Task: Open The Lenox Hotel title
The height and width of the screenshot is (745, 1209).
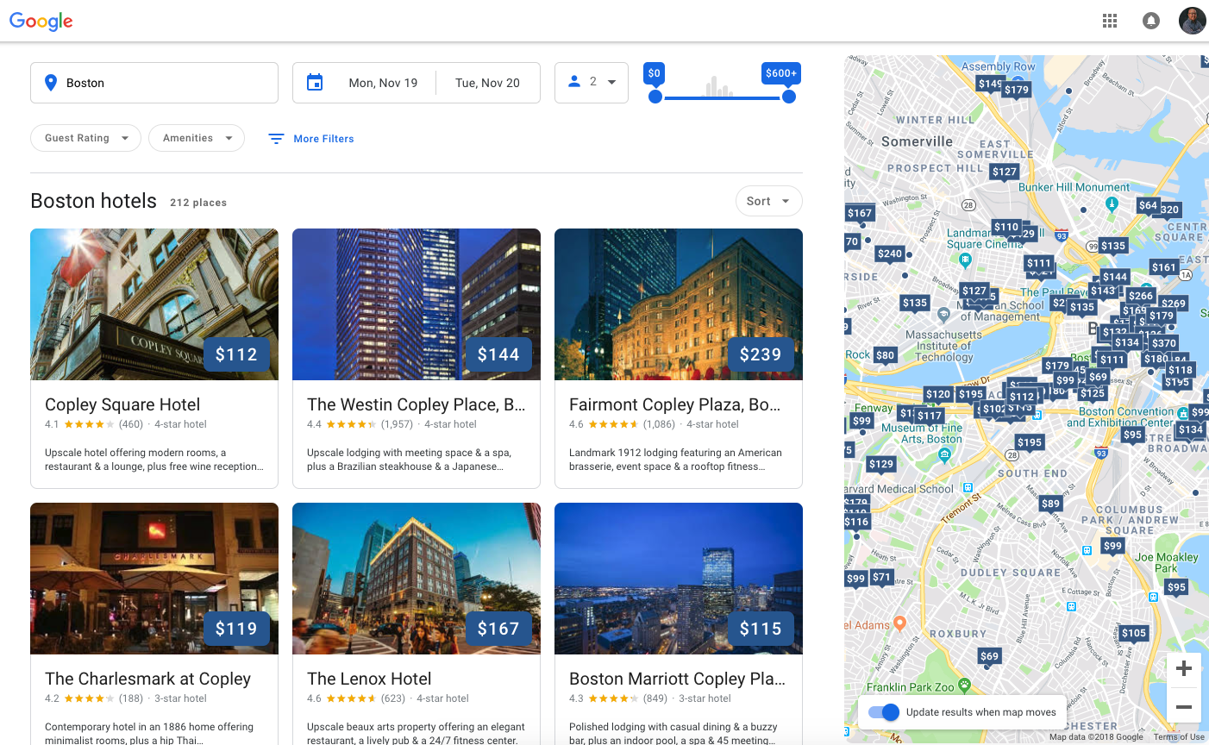Action: click(369, 679)
